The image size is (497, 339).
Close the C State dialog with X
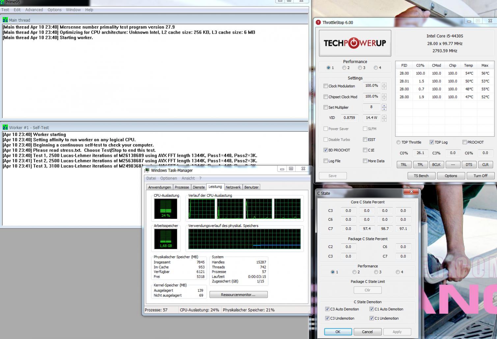[x=411, y=192]
